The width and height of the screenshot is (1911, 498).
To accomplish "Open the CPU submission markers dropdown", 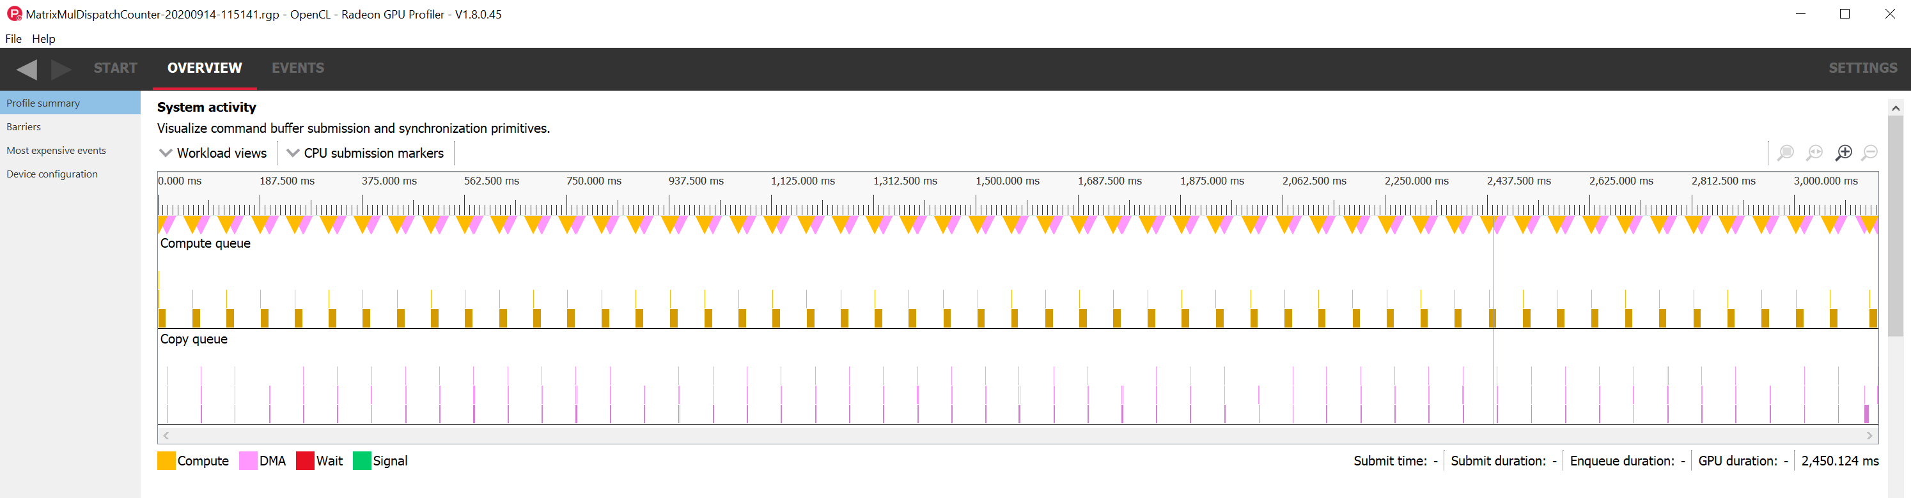I will [365, 153].
